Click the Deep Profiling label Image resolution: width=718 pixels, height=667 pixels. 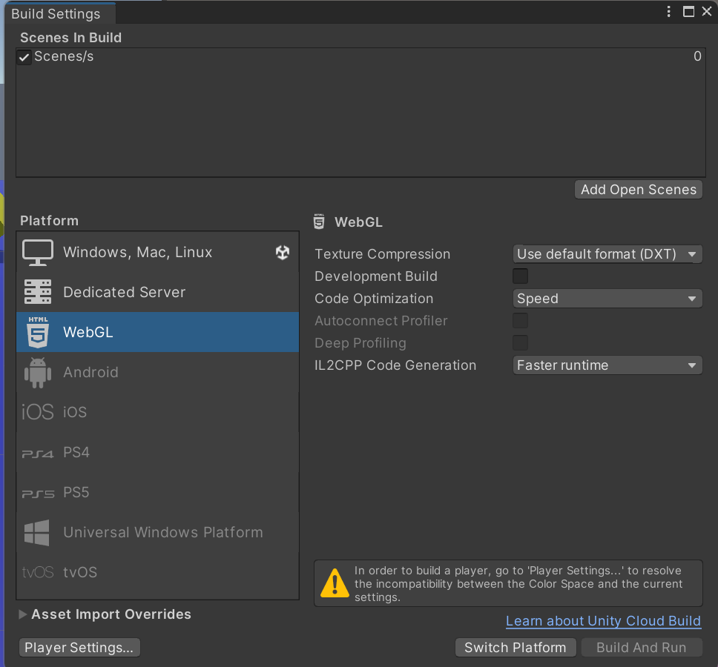(360, 342)
